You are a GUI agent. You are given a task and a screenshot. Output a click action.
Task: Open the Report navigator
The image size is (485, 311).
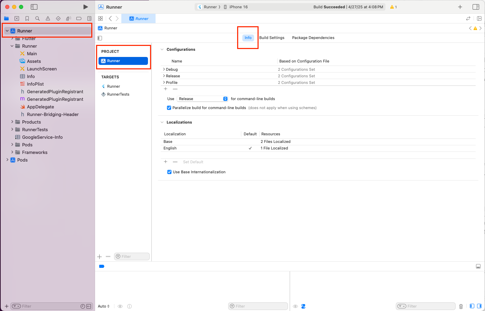pyautogui.click(x=89, y=18)
